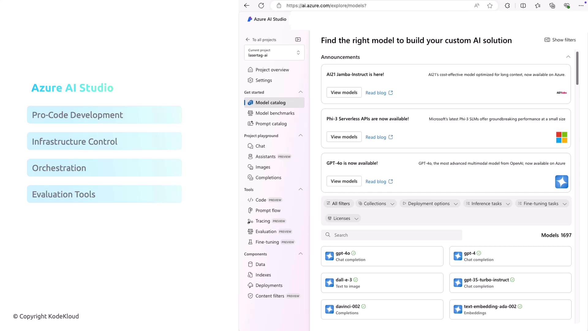Open Read aloud icon in address bar
The width and height of the screenshot is (588, 331).
(477, 6)
